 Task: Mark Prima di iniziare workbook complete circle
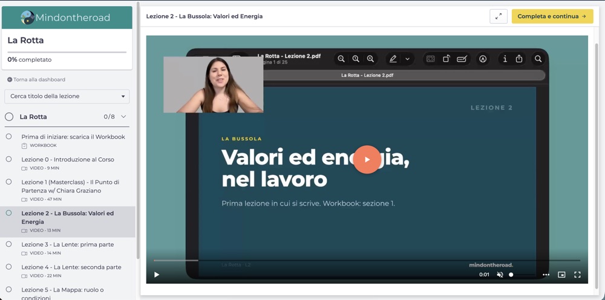tap(9, 136)
